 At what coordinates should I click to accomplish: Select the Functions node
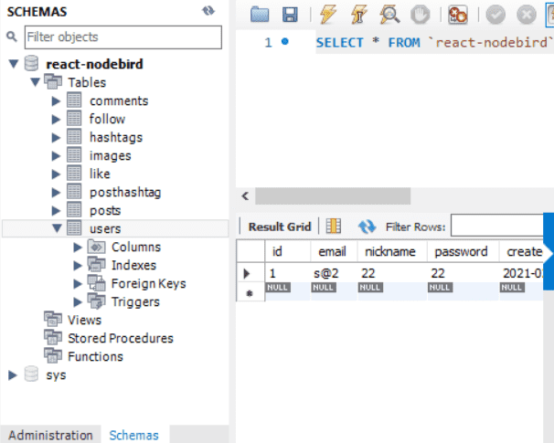click(95, 356)
